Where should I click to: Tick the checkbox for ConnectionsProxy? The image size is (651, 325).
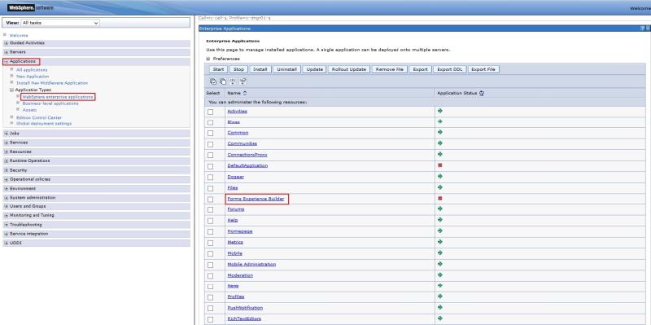click(211, 155)
